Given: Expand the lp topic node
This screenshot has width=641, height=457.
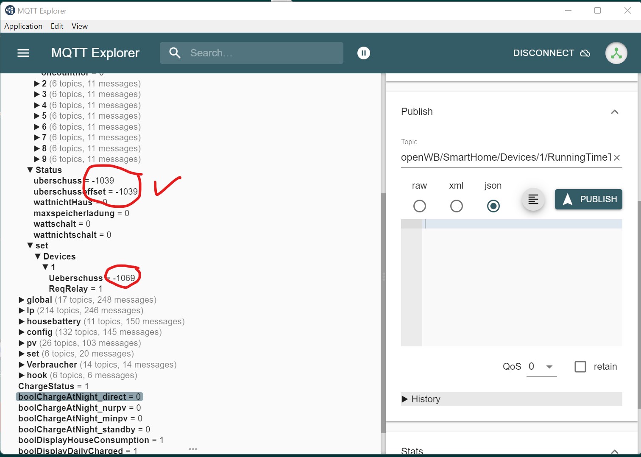Looking at the screenshot, I should [22, 311].
